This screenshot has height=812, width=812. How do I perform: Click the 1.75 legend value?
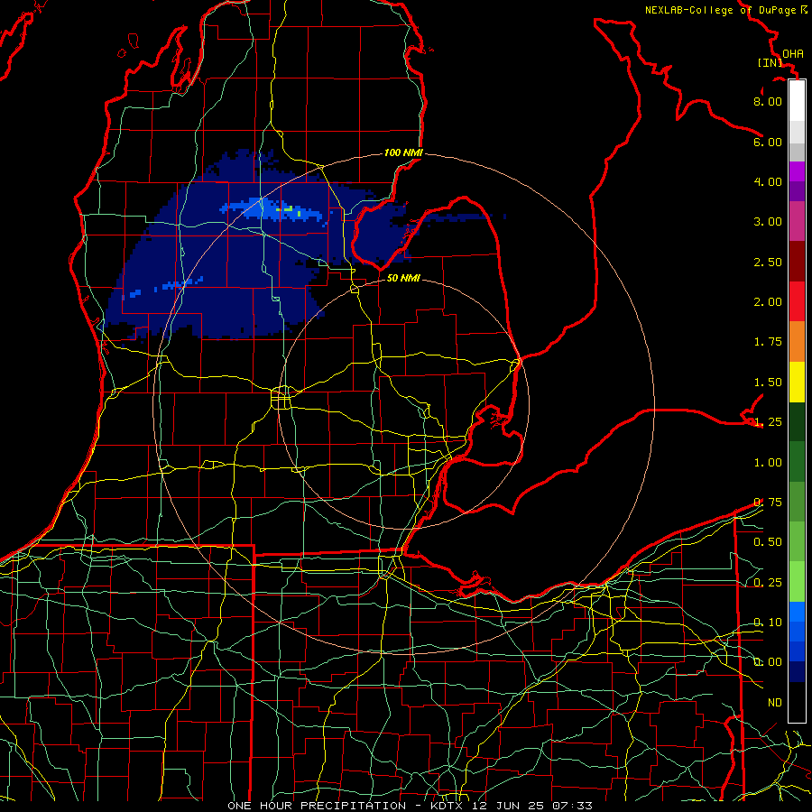(768, 342)
